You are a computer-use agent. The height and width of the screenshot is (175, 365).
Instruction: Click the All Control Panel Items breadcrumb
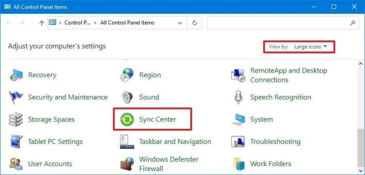[127, 23]
